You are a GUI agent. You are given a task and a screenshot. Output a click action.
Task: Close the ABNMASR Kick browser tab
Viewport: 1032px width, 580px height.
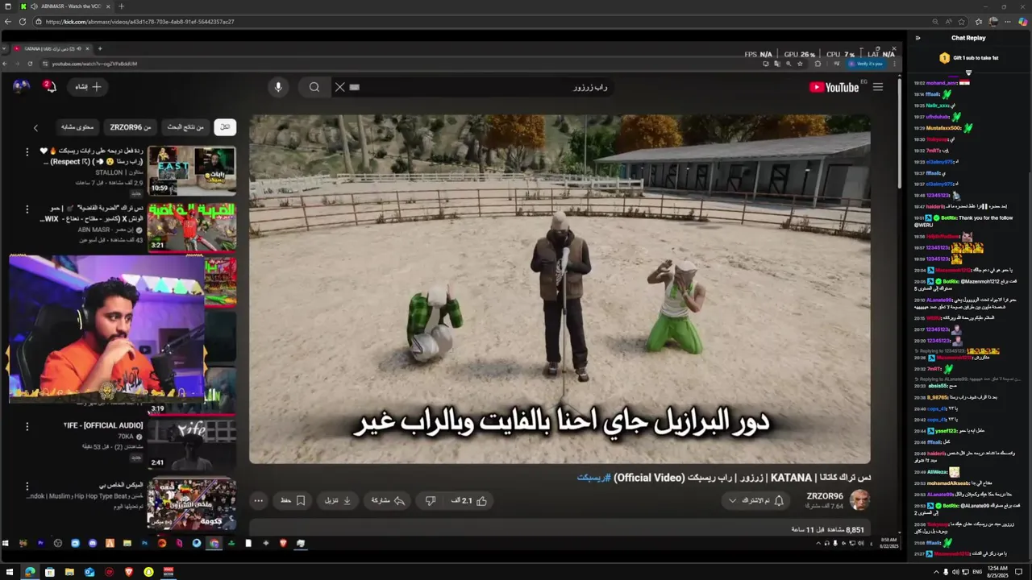(x=108, y=6)
